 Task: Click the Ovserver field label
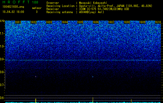pos(53,3)
